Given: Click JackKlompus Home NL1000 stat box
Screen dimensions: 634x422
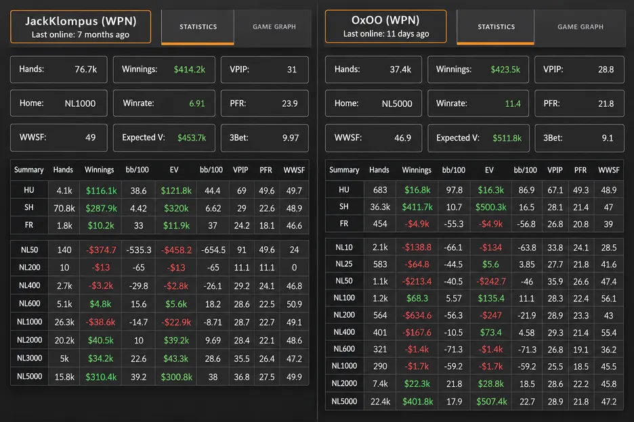Looking at the screenshot, I should point(59,103).
